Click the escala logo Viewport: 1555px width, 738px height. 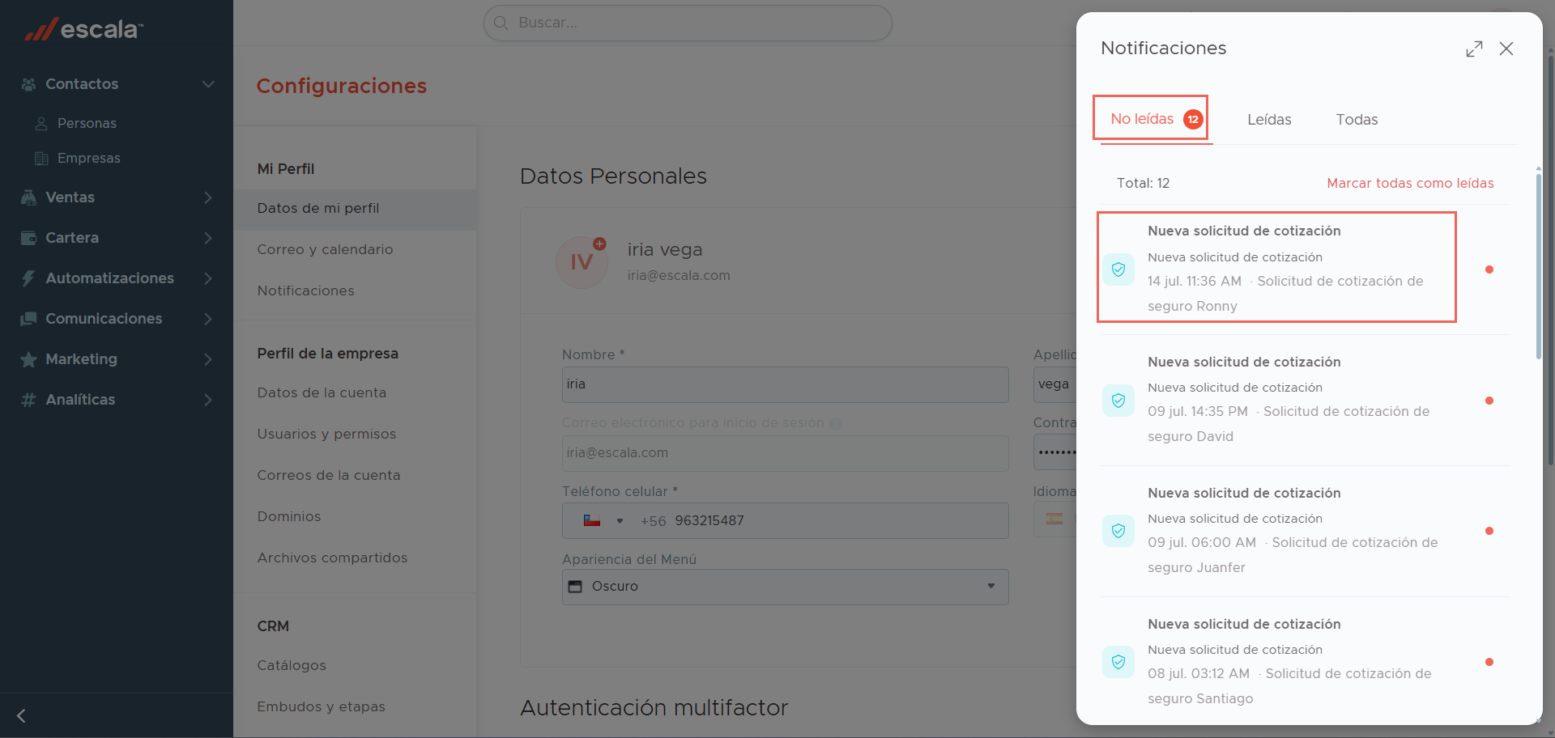(83, 29)
